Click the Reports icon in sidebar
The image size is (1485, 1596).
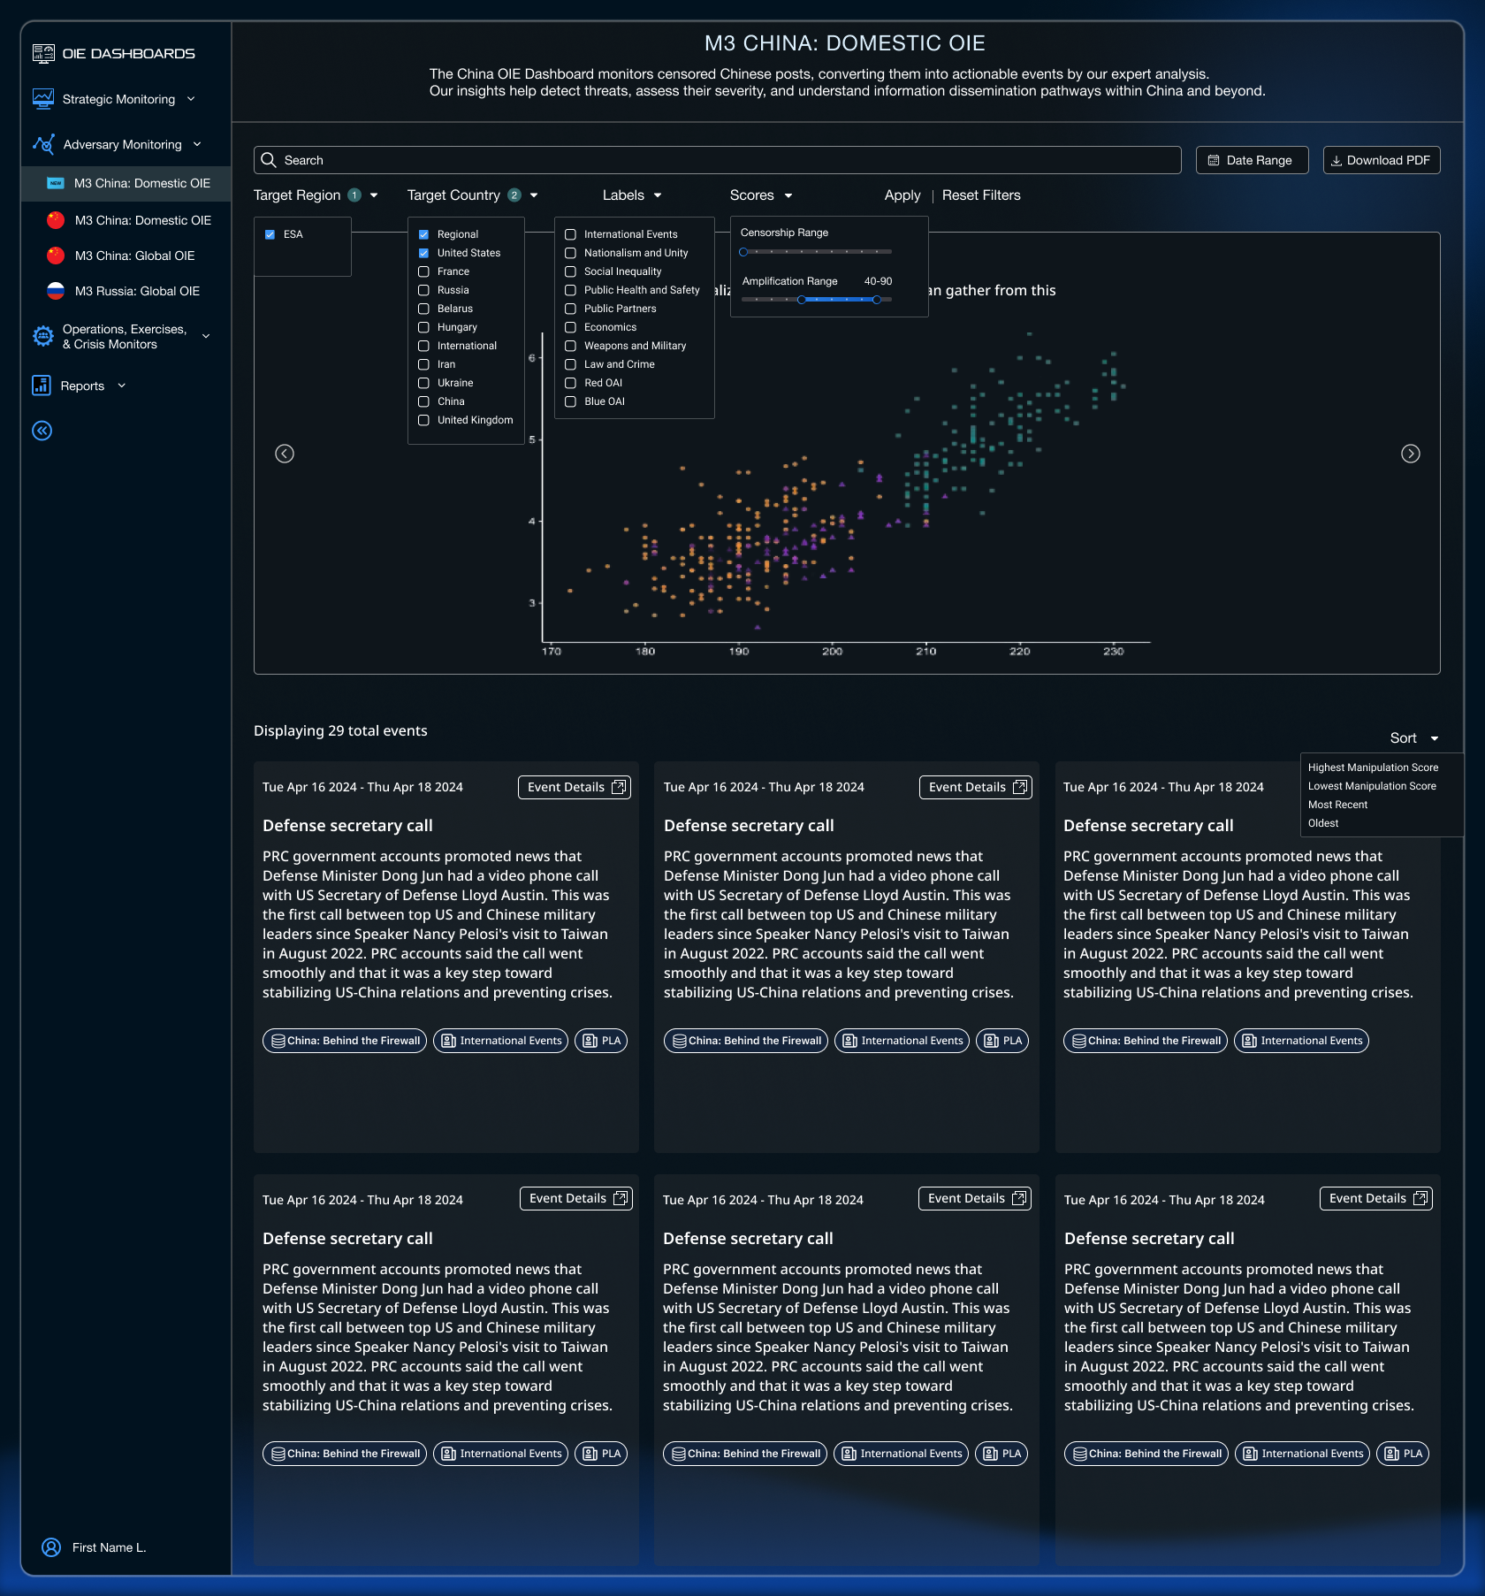(42, 386)
